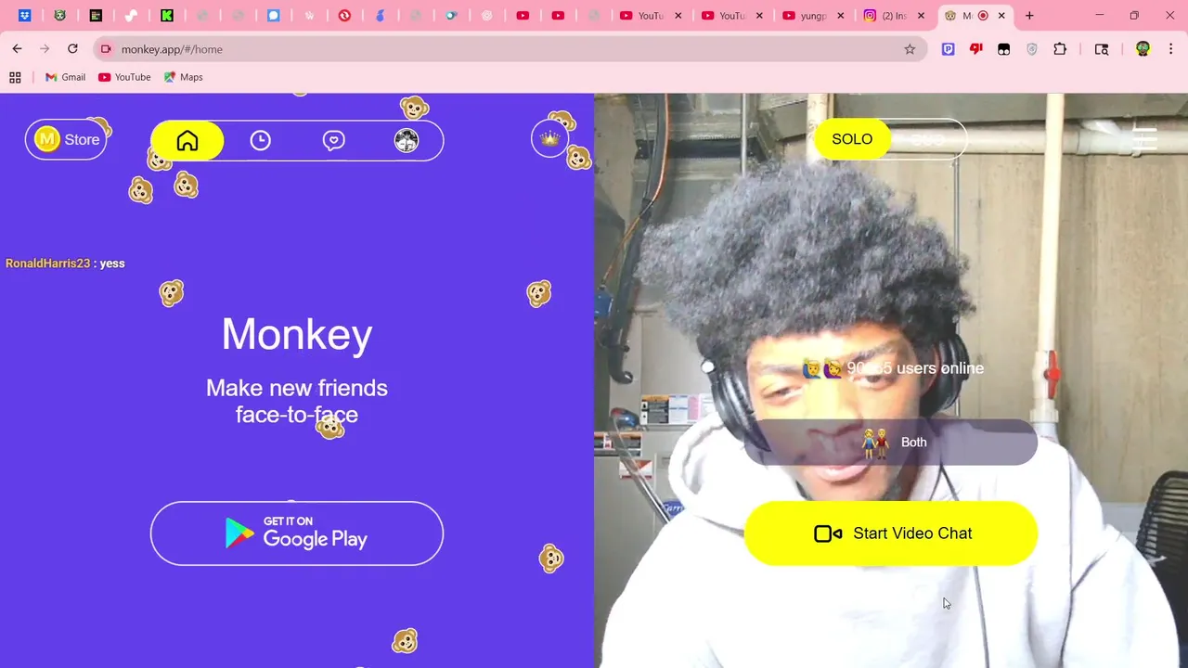Viewport: 1188px width, 668px height.
Task: Open the Monkey Store coin button
Action: (x=67, y=139)
